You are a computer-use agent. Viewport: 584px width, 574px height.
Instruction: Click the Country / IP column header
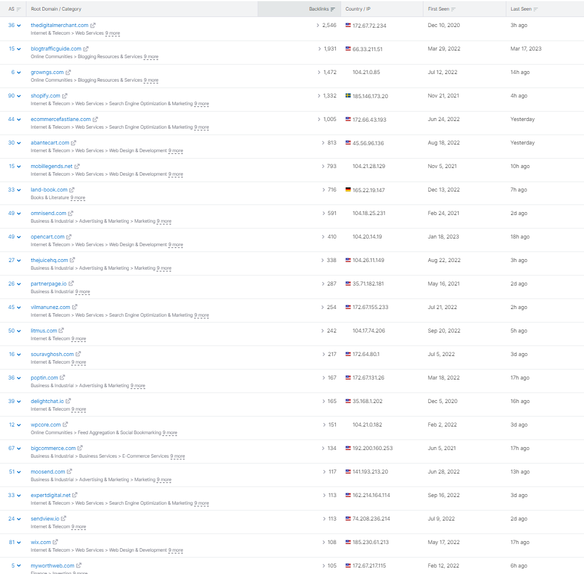[358, 9]
